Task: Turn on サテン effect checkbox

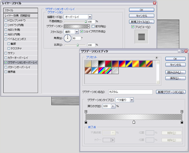Action: coord(6,53)
